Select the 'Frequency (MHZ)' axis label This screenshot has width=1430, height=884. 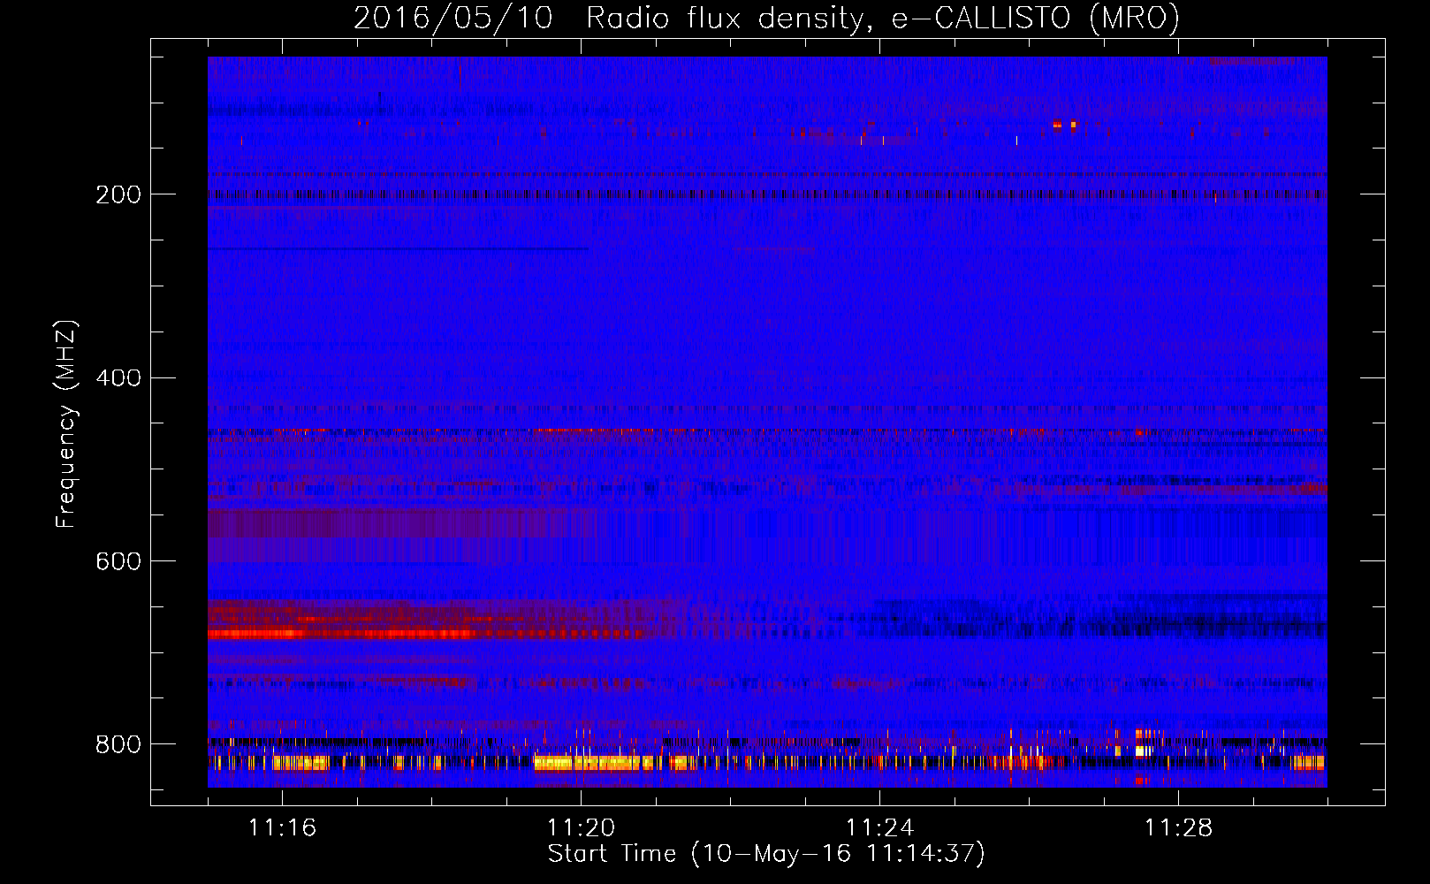66,424
